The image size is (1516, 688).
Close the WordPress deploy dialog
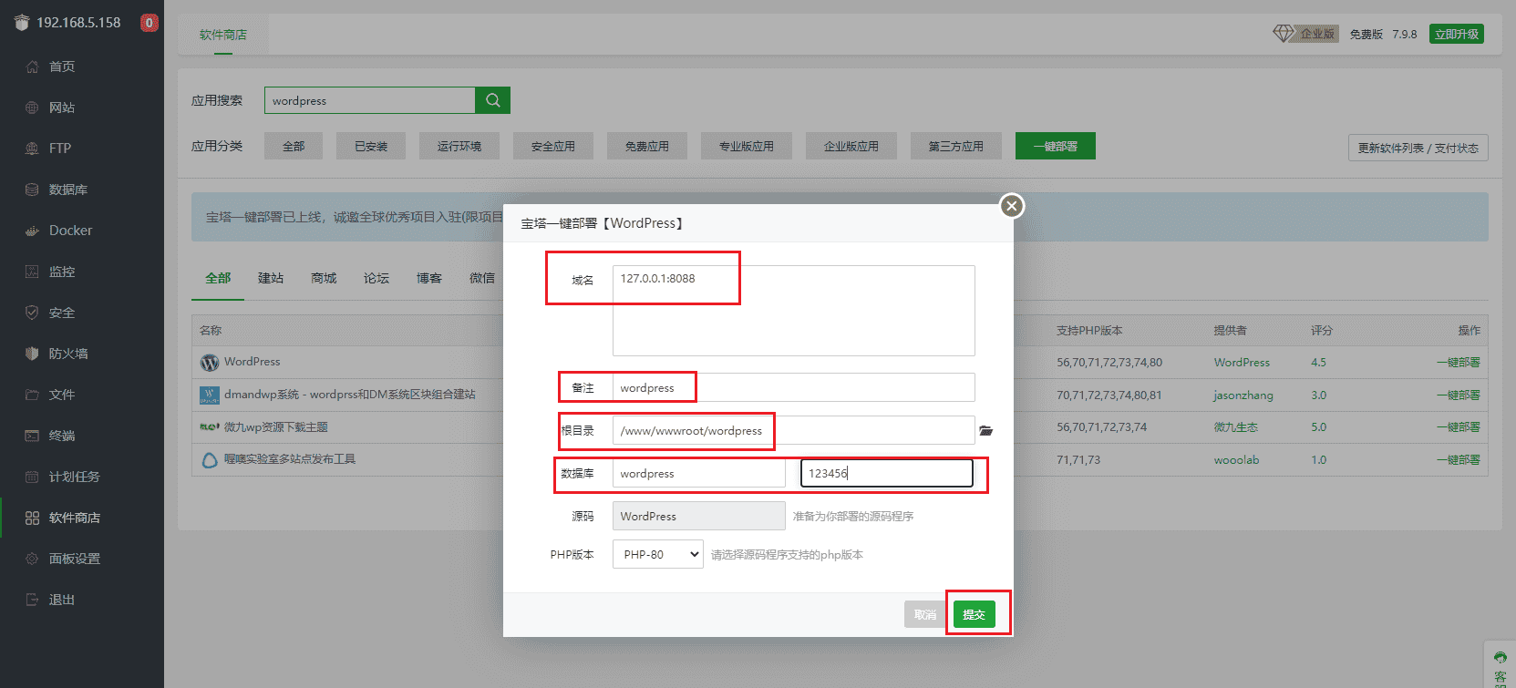click(1011, 206)
